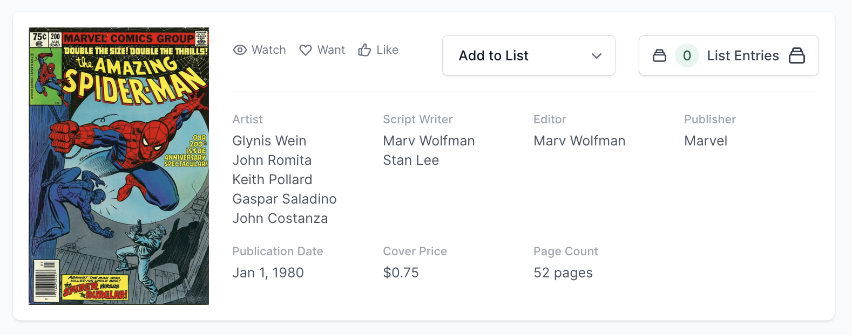Select artist Glynis Wein
This screenshot has height=335, width=852.
click(x=269, y=141)
